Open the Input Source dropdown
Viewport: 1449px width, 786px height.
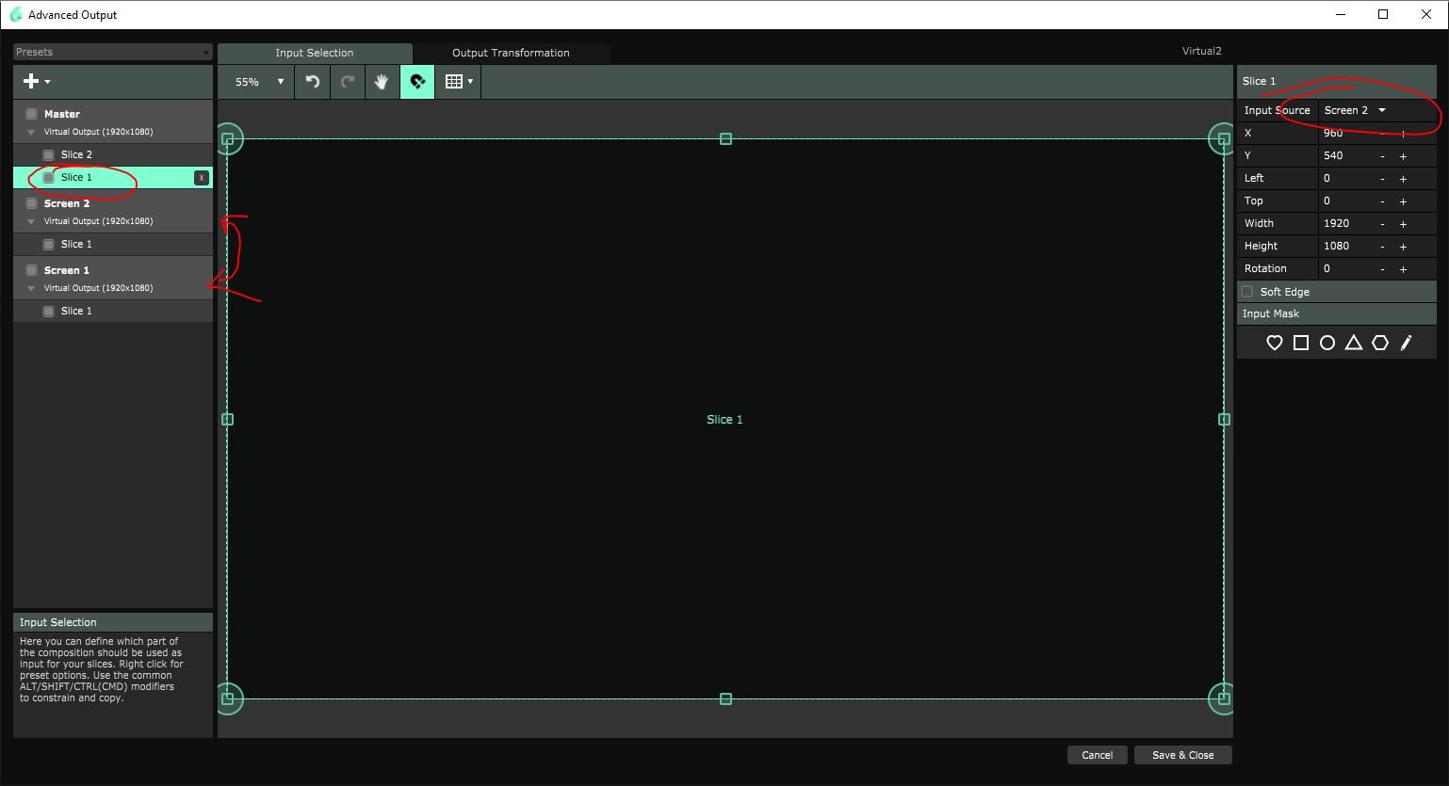tap(1355, 110)
